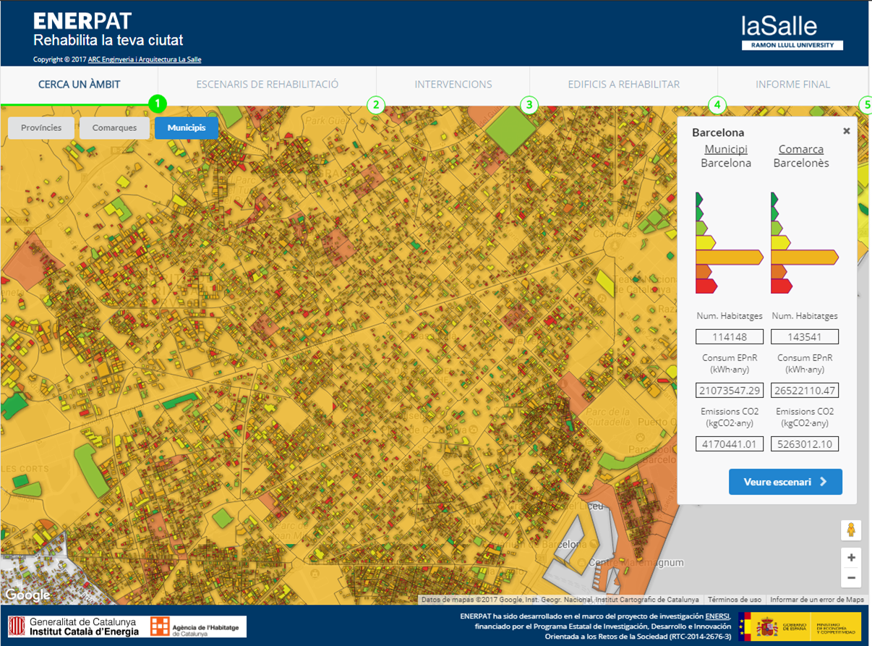872x646 pixels.
Task: Click municipi Consum EPnR value 21073547.29
Action: point(730,391)
